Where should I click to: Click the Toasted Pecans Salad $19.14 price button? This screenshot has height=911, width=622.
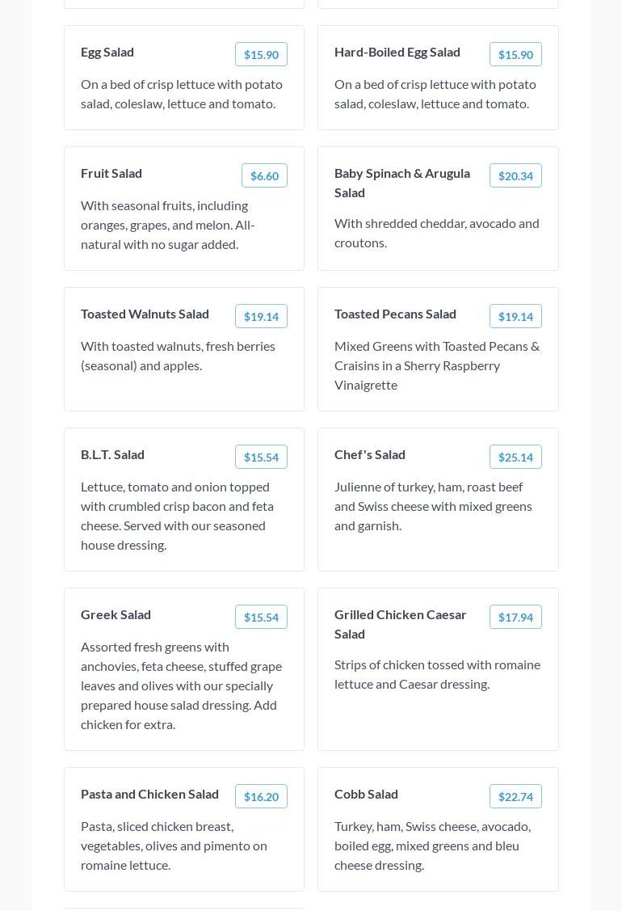(515, 316)
